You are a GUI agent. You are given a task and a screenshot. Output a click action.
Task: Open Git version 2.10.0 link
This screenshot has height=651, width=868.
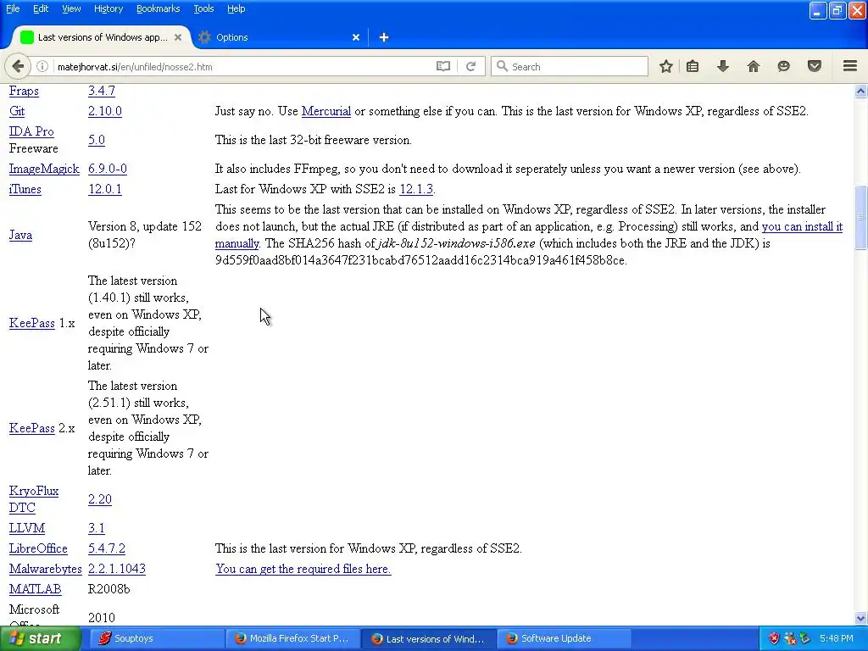[x=104, y=111]
